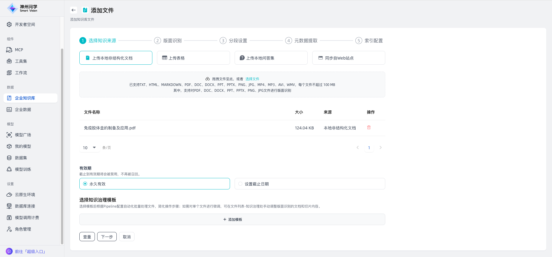Click the sidebar vertical scrollbar
This screenshot has height=257, width=552.
(x=62, y=144)
